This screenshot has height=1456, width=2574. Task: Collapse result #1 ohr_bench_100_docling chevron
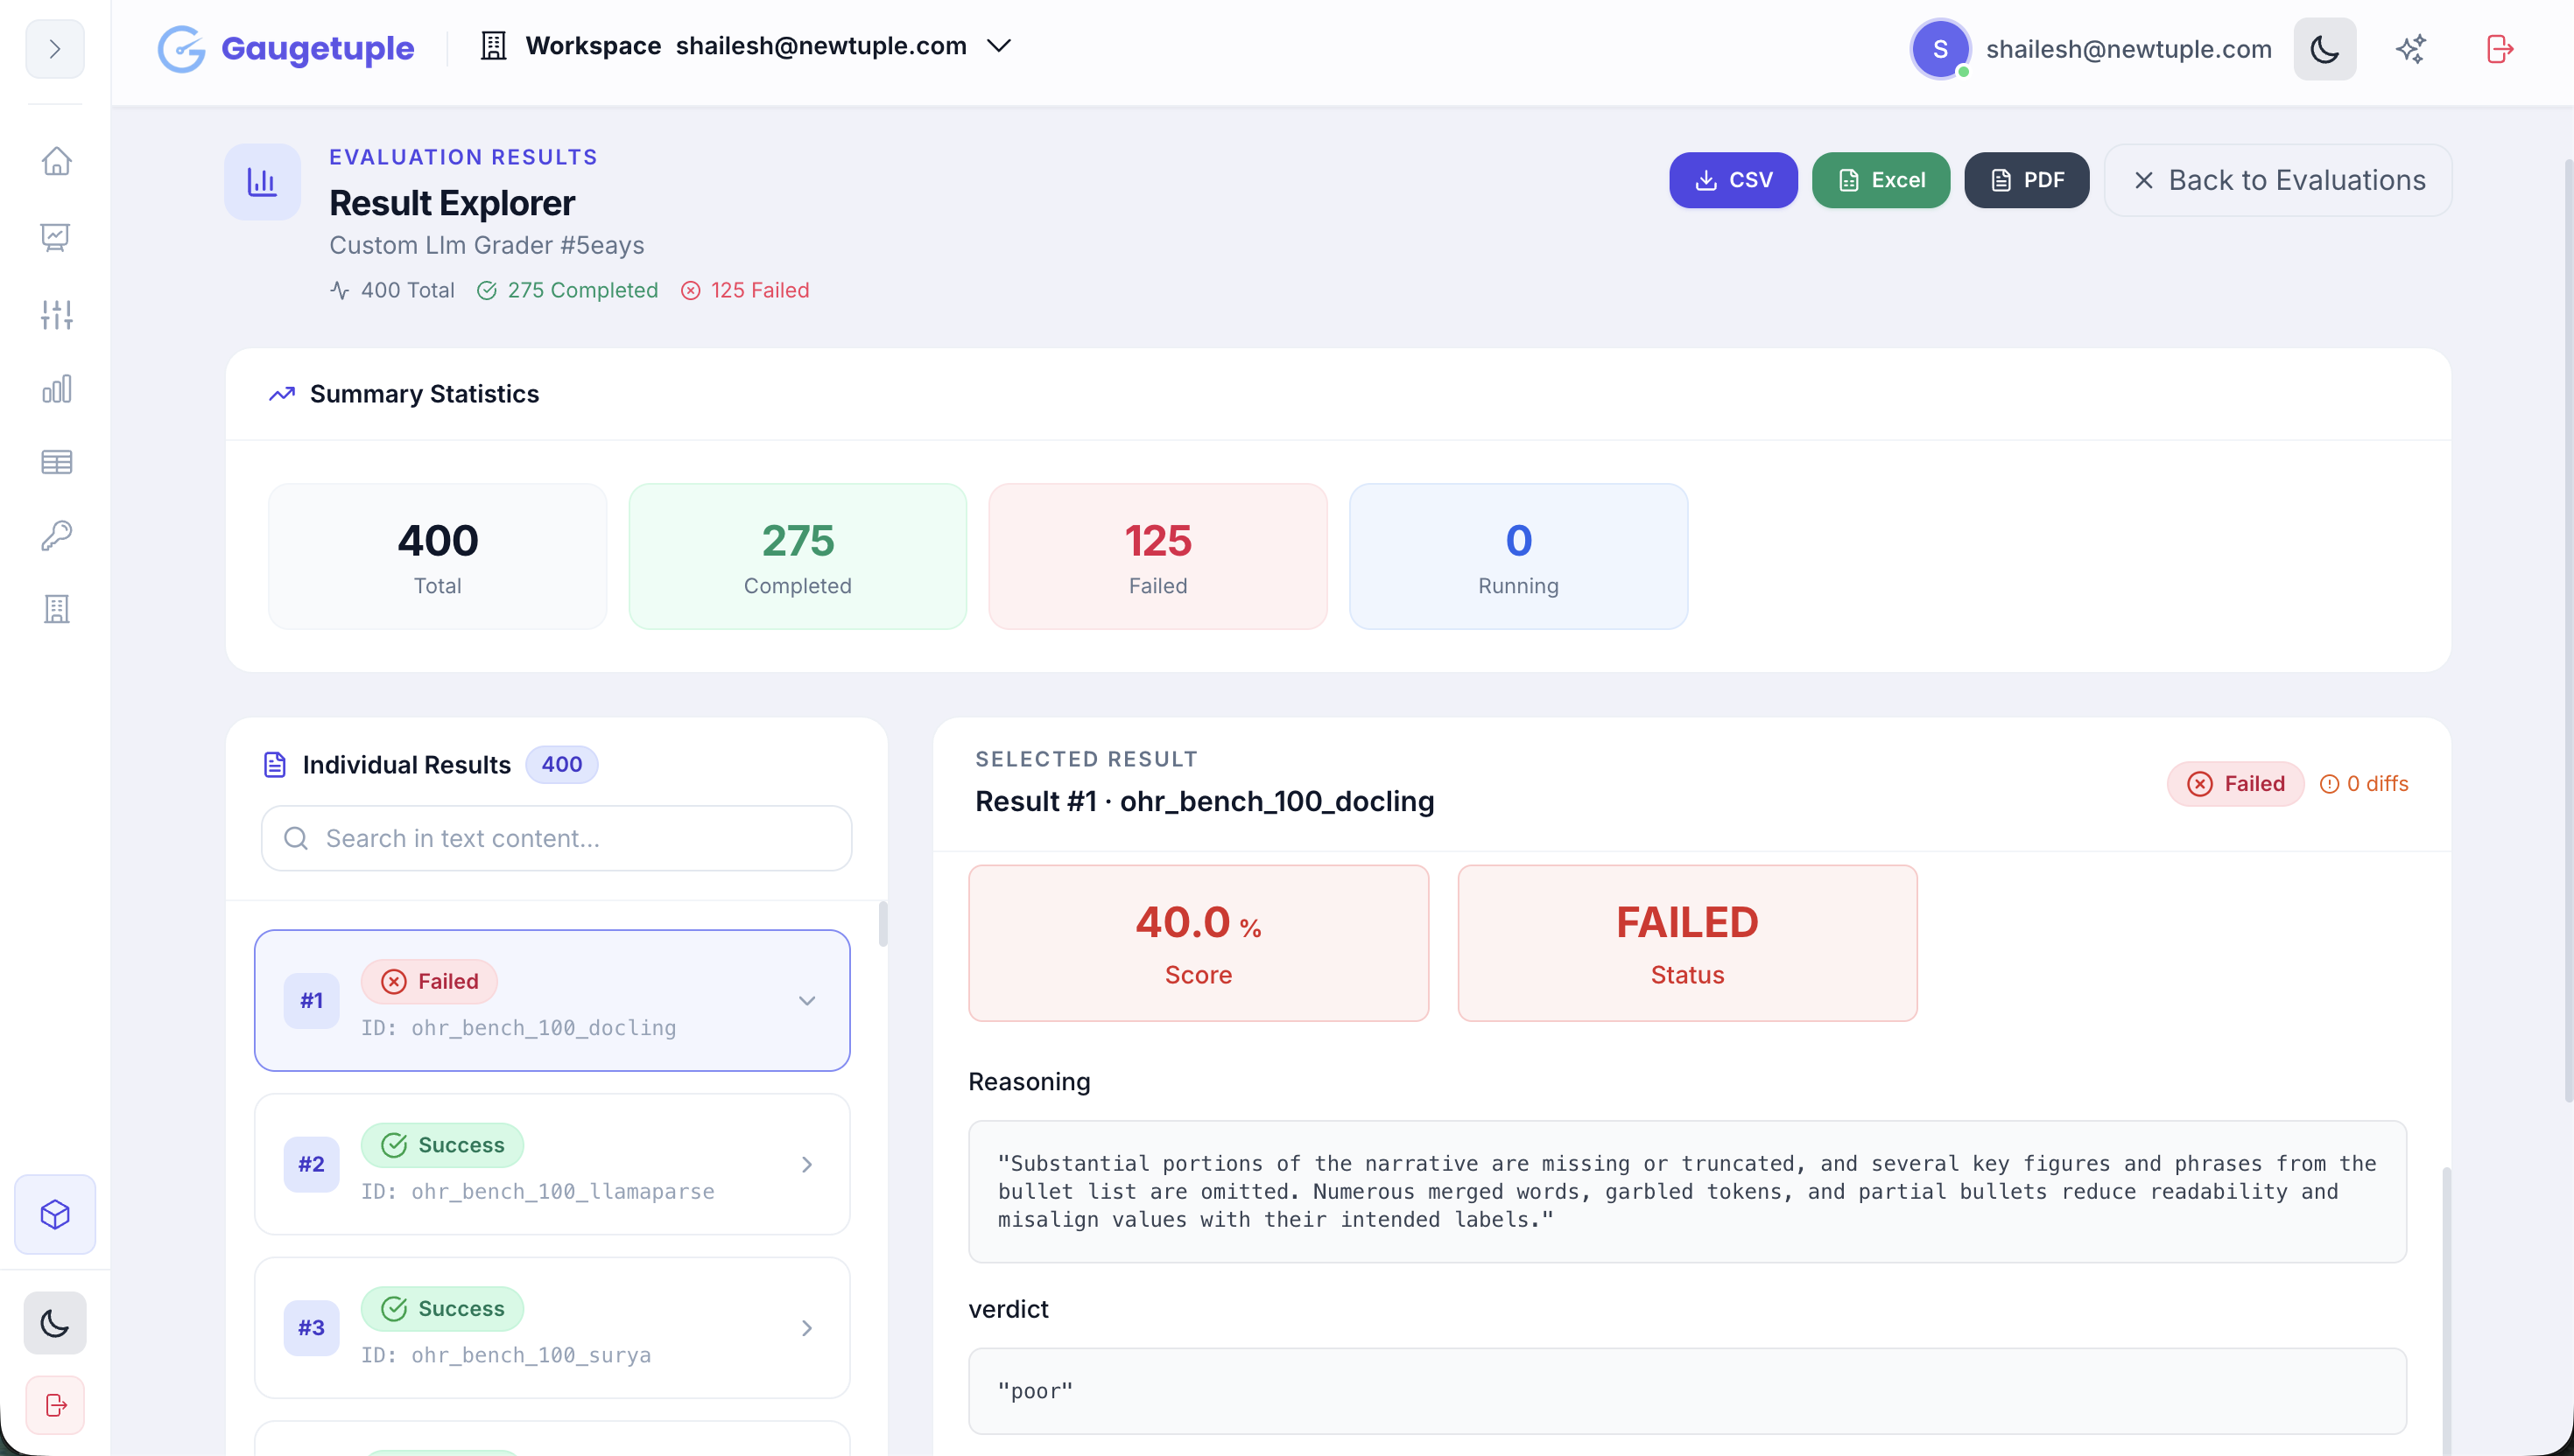[x=806, y=1000]
